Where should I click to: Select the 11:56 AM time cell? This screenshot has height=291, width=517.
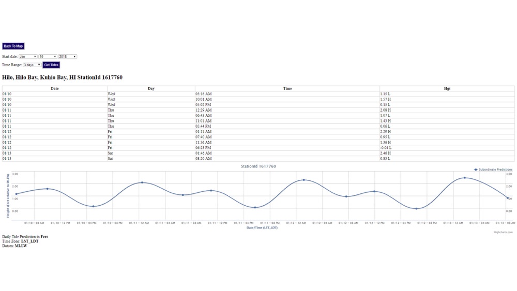(287, 142)
